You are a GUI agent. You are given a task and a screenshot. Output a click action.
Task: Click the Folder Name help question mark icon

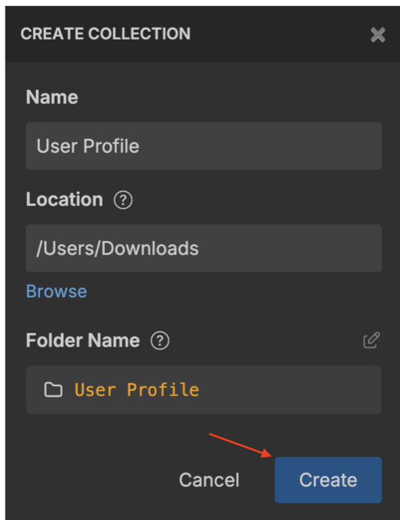pyautogui.click(x=160, y=341)
